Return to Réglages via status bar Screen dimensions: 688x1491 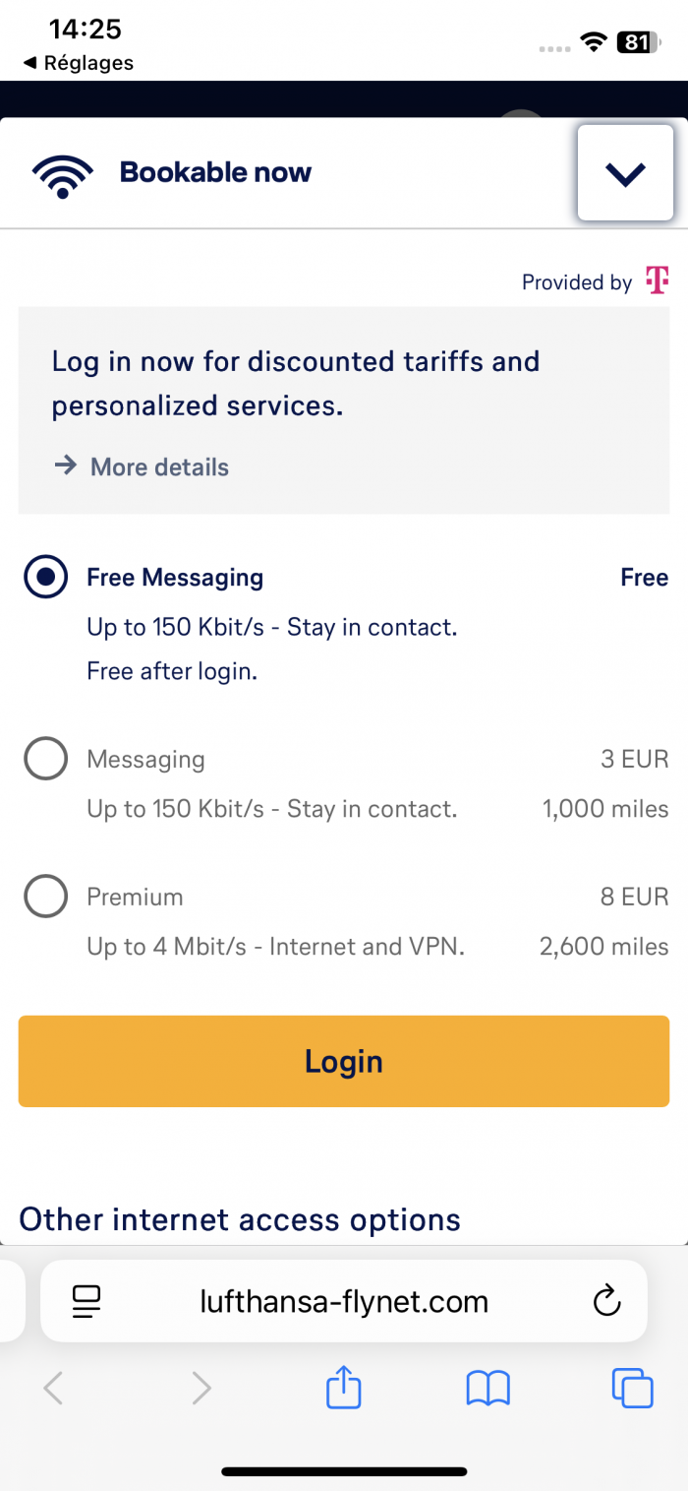point(78,63)
